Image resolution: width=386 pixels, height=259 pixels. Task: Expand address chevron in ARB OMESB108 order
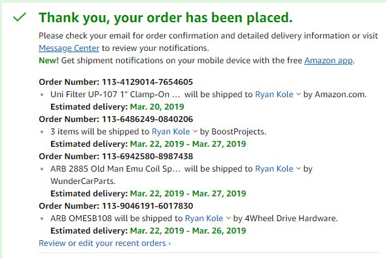228,218
